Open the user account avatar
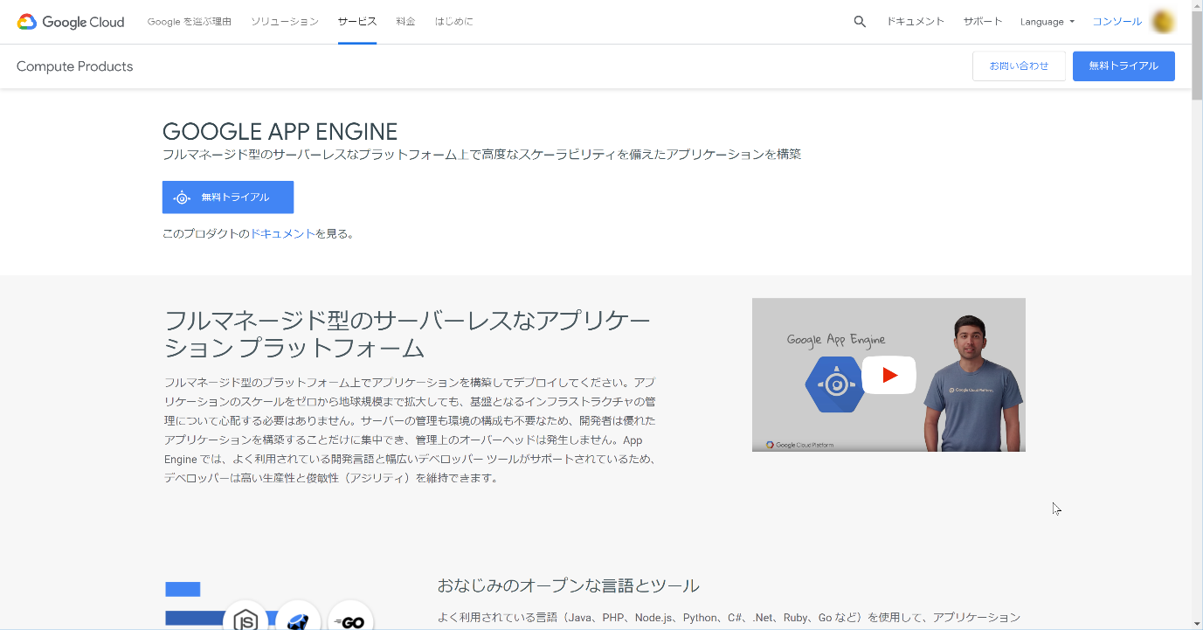This screenshot has width=1203, height=630. pos(1163,22)
